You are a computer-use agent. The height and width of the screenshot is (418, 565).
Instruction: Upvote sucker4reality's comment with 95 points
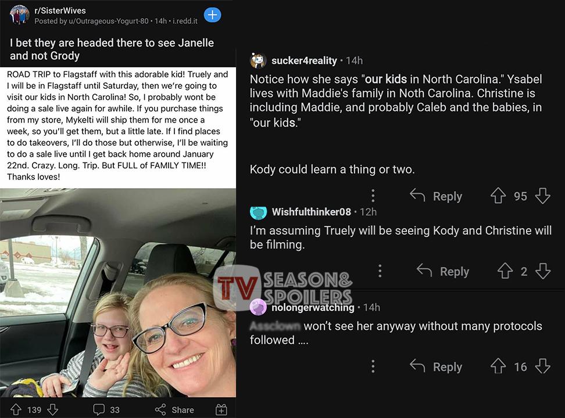498,196
